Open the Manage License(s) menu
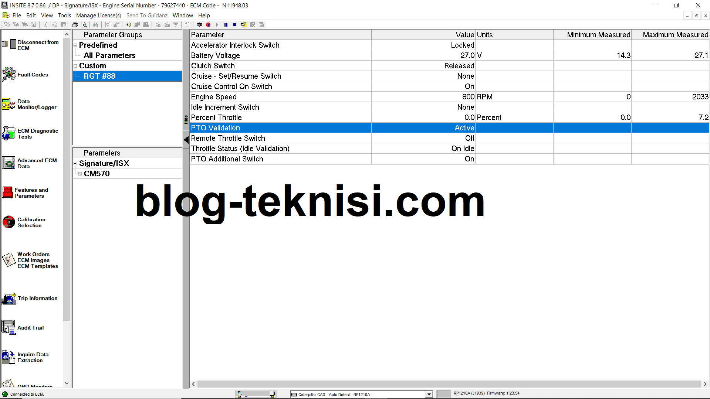The height and width of the screenshot is (399, 710). point(98,15)
